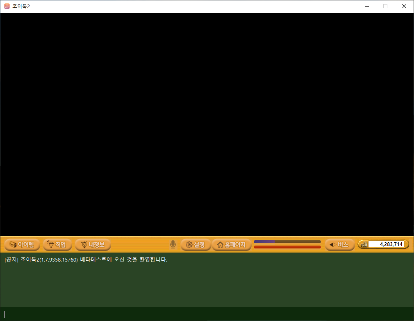This screenshot has width=414, height=321.
Task: Click the 조이톡2 app icon in the title bar
Action: tap(7, 6)
